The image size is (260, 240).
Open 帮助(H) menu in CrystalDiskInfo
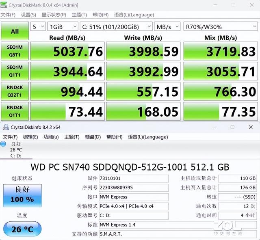pos(115,137)
